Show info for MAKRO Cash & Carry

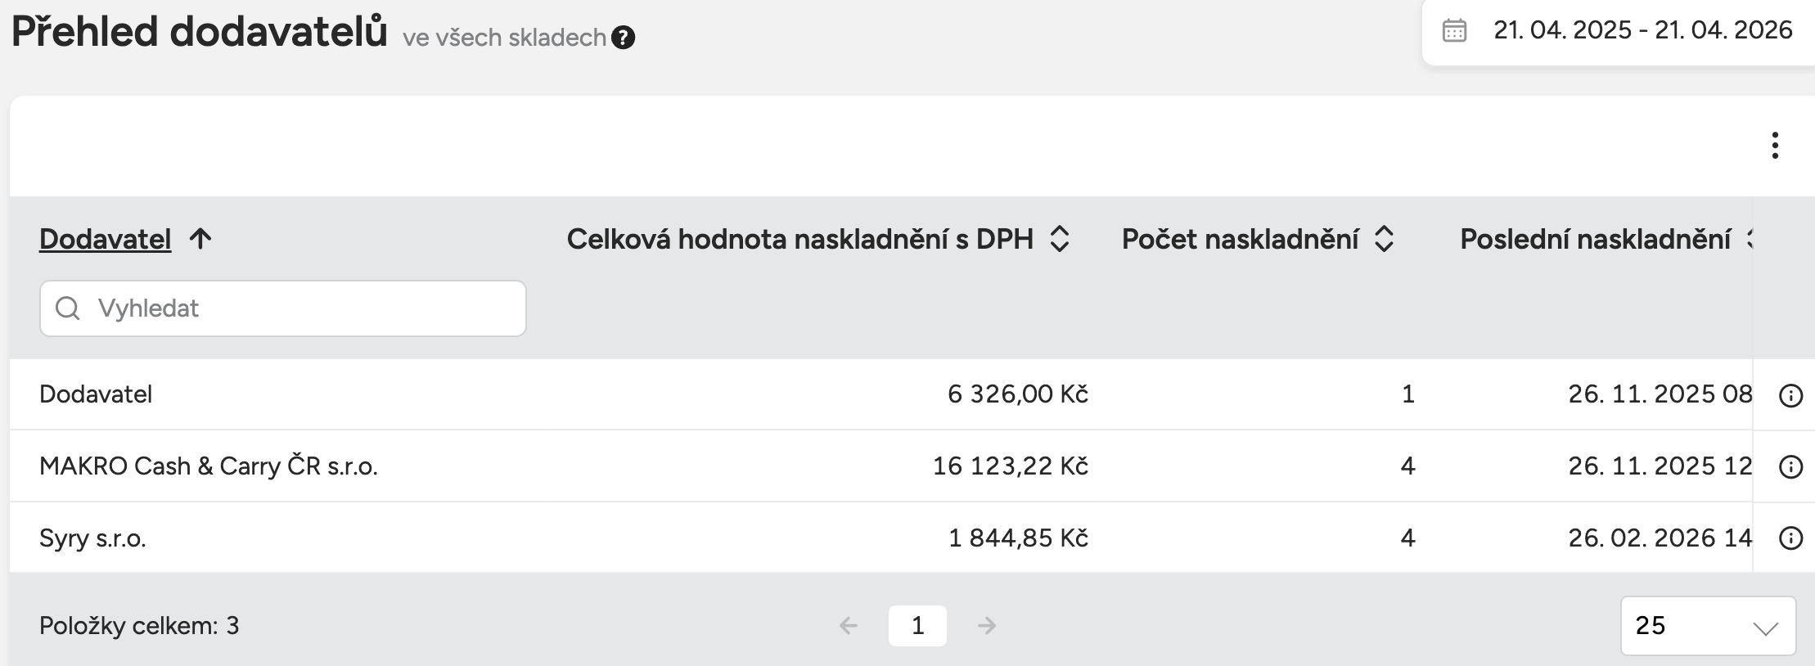[x=1790, y=467]
